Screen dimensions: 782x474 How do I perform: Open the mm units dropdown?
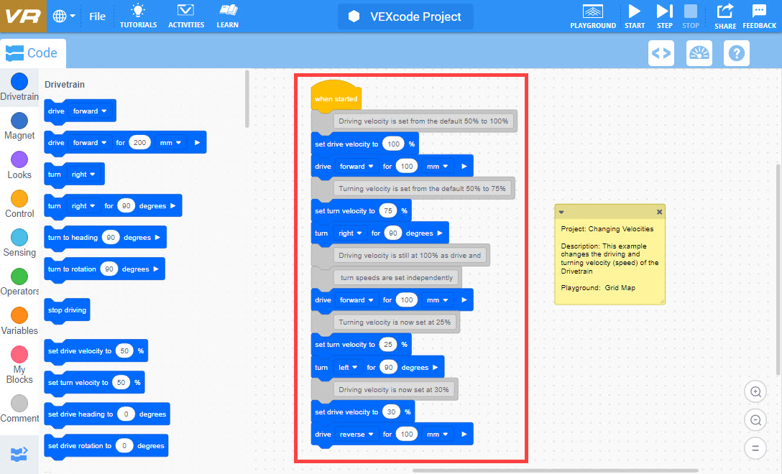(x=437, y=166)
